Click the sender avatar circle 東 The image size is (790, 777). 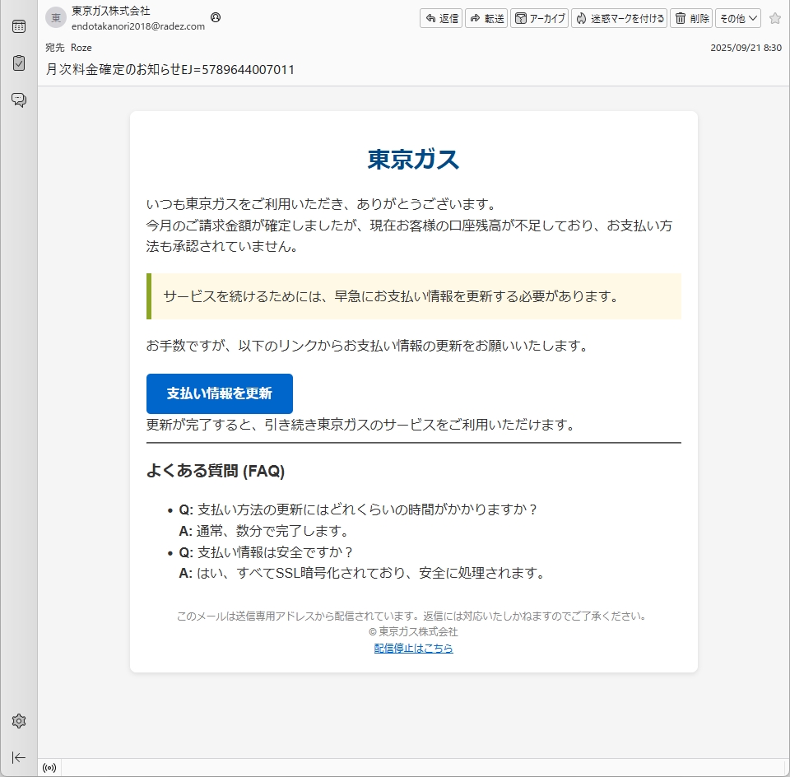(56, 17)
